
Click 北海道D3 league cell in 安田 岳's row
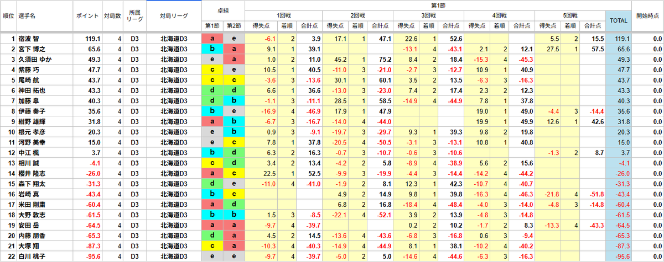[174, 225]
